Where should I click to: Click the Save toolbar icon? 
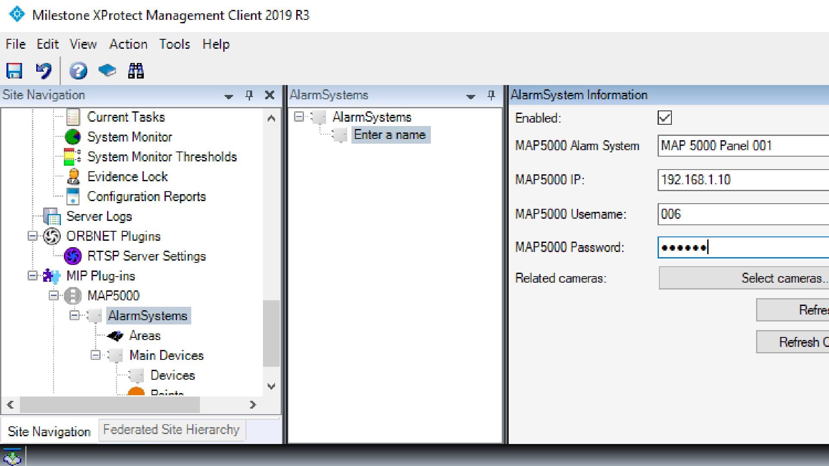tap(14, 71)
